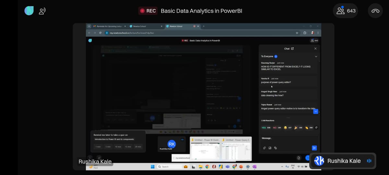Screen dimensions: 389x175
Task: Send the party popper reaction
Action: coord(298,128)
